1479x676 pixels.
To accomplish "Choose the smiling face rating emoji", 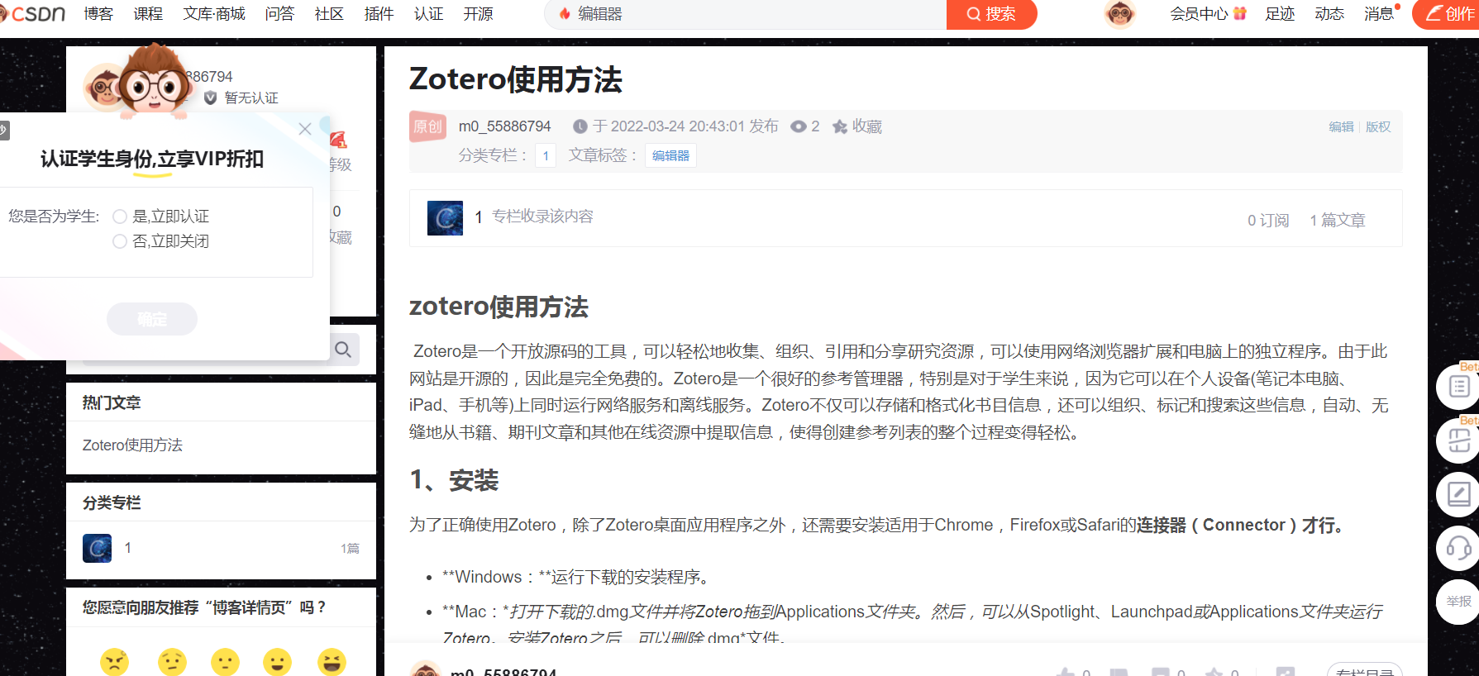I will (278, 661).
